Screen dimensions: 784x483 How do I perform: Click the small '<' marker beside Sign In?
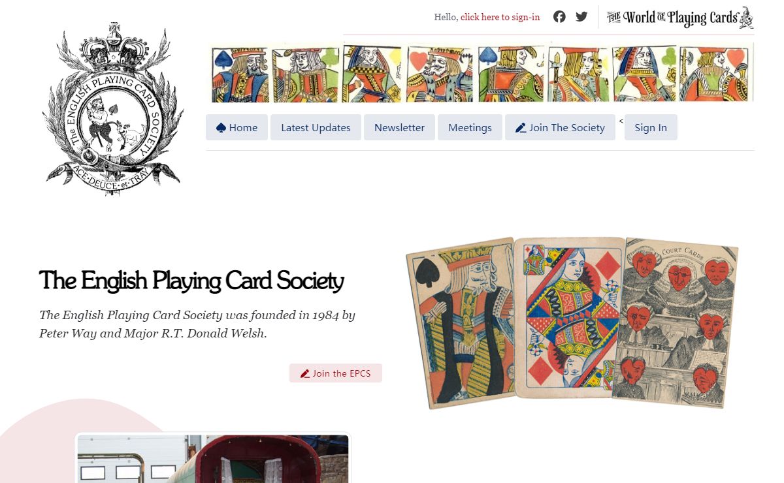(621, 121)
